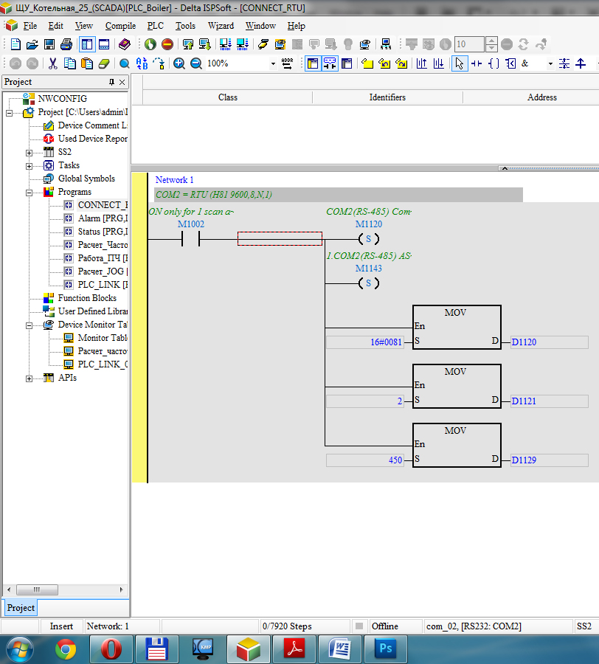
Task: Expand the SS2 tree node
Action: 29,153
